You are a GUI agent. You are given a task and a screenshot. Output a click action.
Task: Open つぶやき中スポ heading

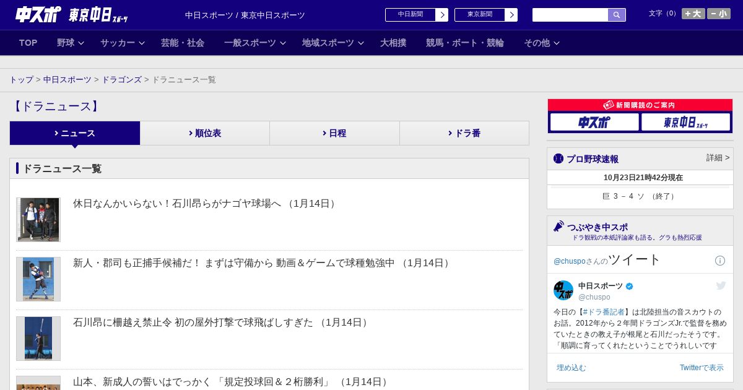click(x=597, y=227)
